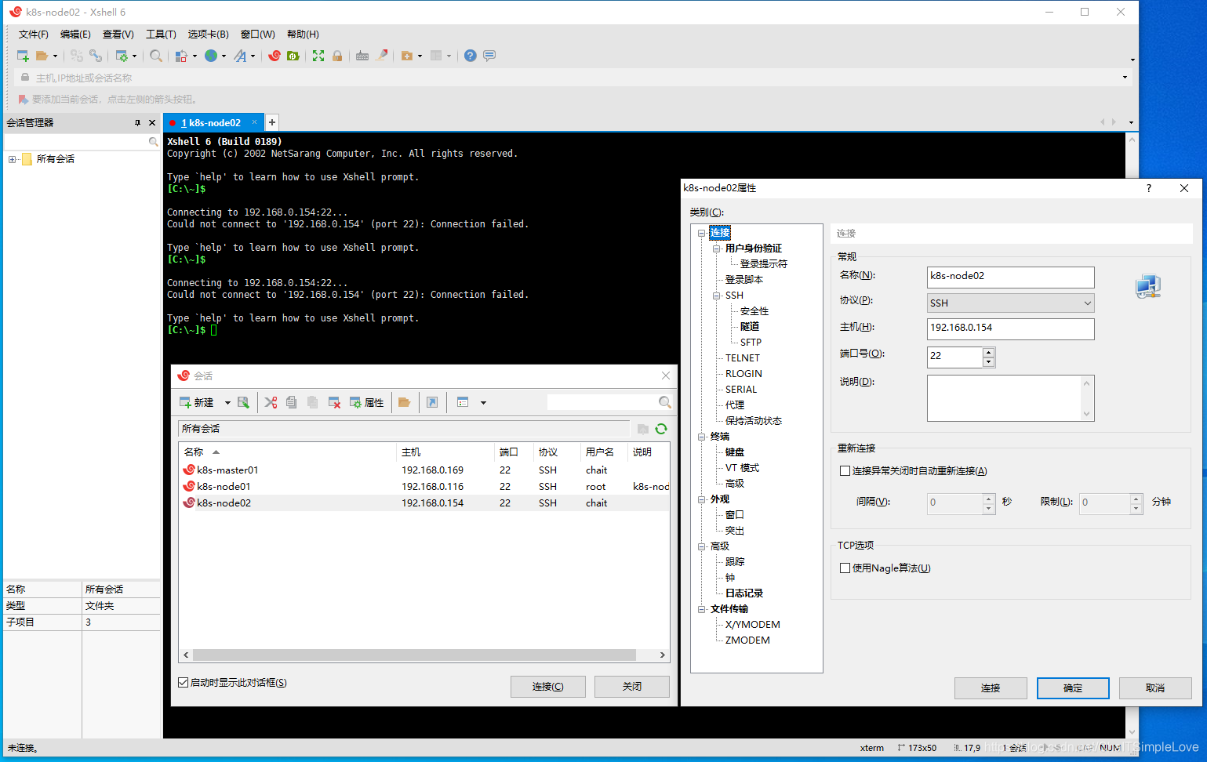
Task: Open the 新建 dropdown arrow
Action: click(227, 402)
